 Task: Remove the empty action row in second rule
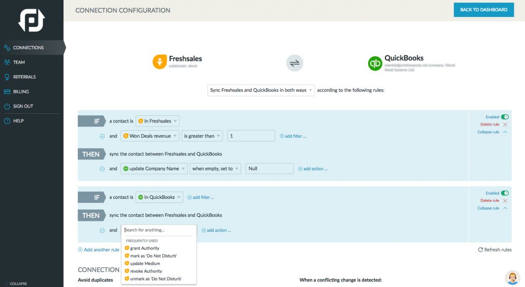(102, 231)
